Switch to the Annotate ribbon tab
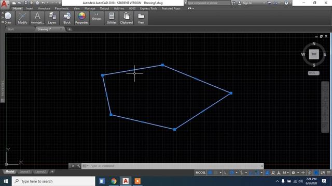The image size is (332, 186). pos(44,8)
